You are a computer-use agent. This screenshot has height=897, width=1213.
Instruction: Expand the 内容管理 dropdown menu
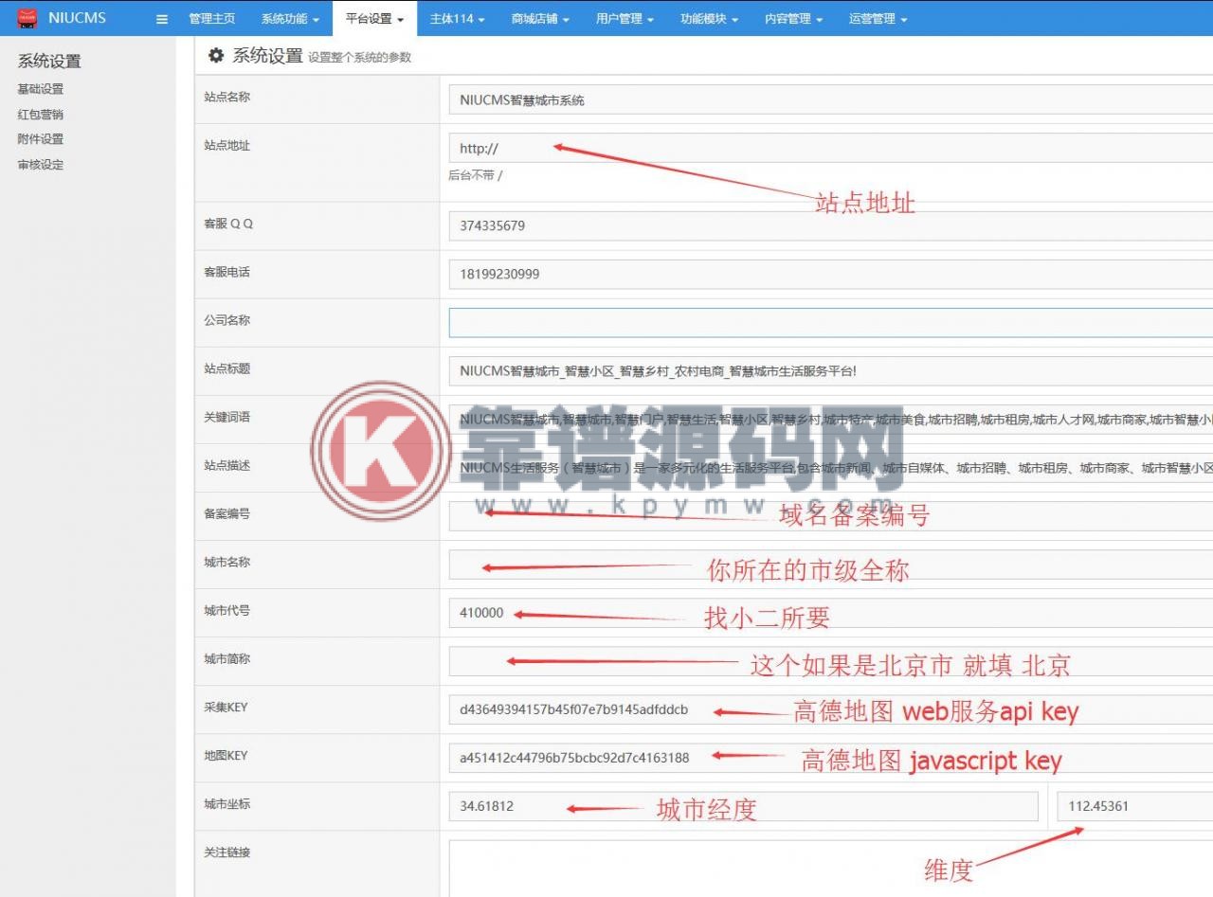793,19
